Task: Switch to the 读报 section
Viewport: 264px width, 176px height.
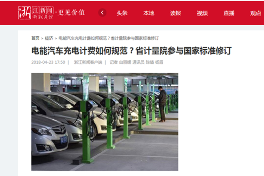Action: 175,13
